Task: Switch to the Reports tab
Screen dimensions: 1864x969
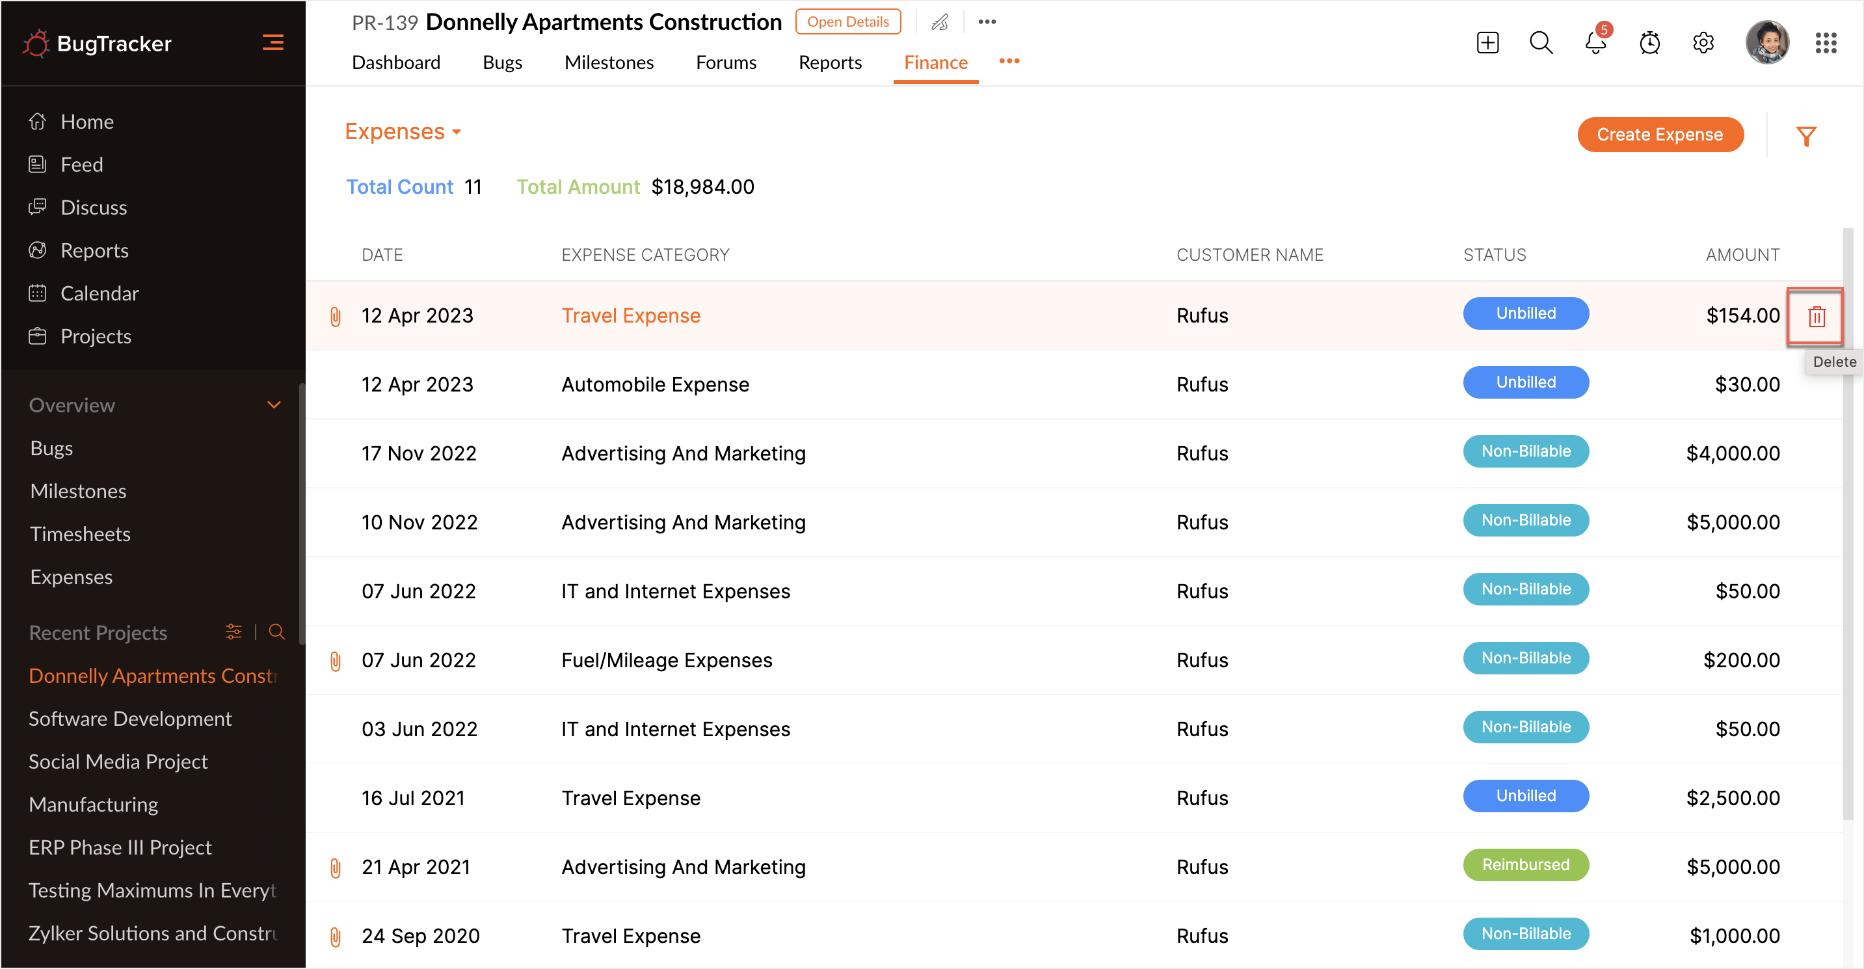Action: tap(829, 63)
